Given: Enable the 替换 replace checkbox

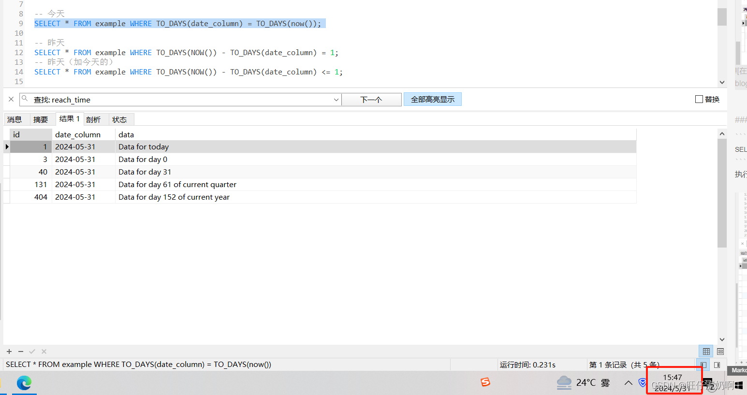Looking at the screenshot, I should click(699, 99).
